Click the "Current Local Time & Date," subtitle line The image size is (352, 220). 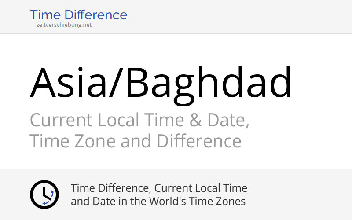click(139, 120)
